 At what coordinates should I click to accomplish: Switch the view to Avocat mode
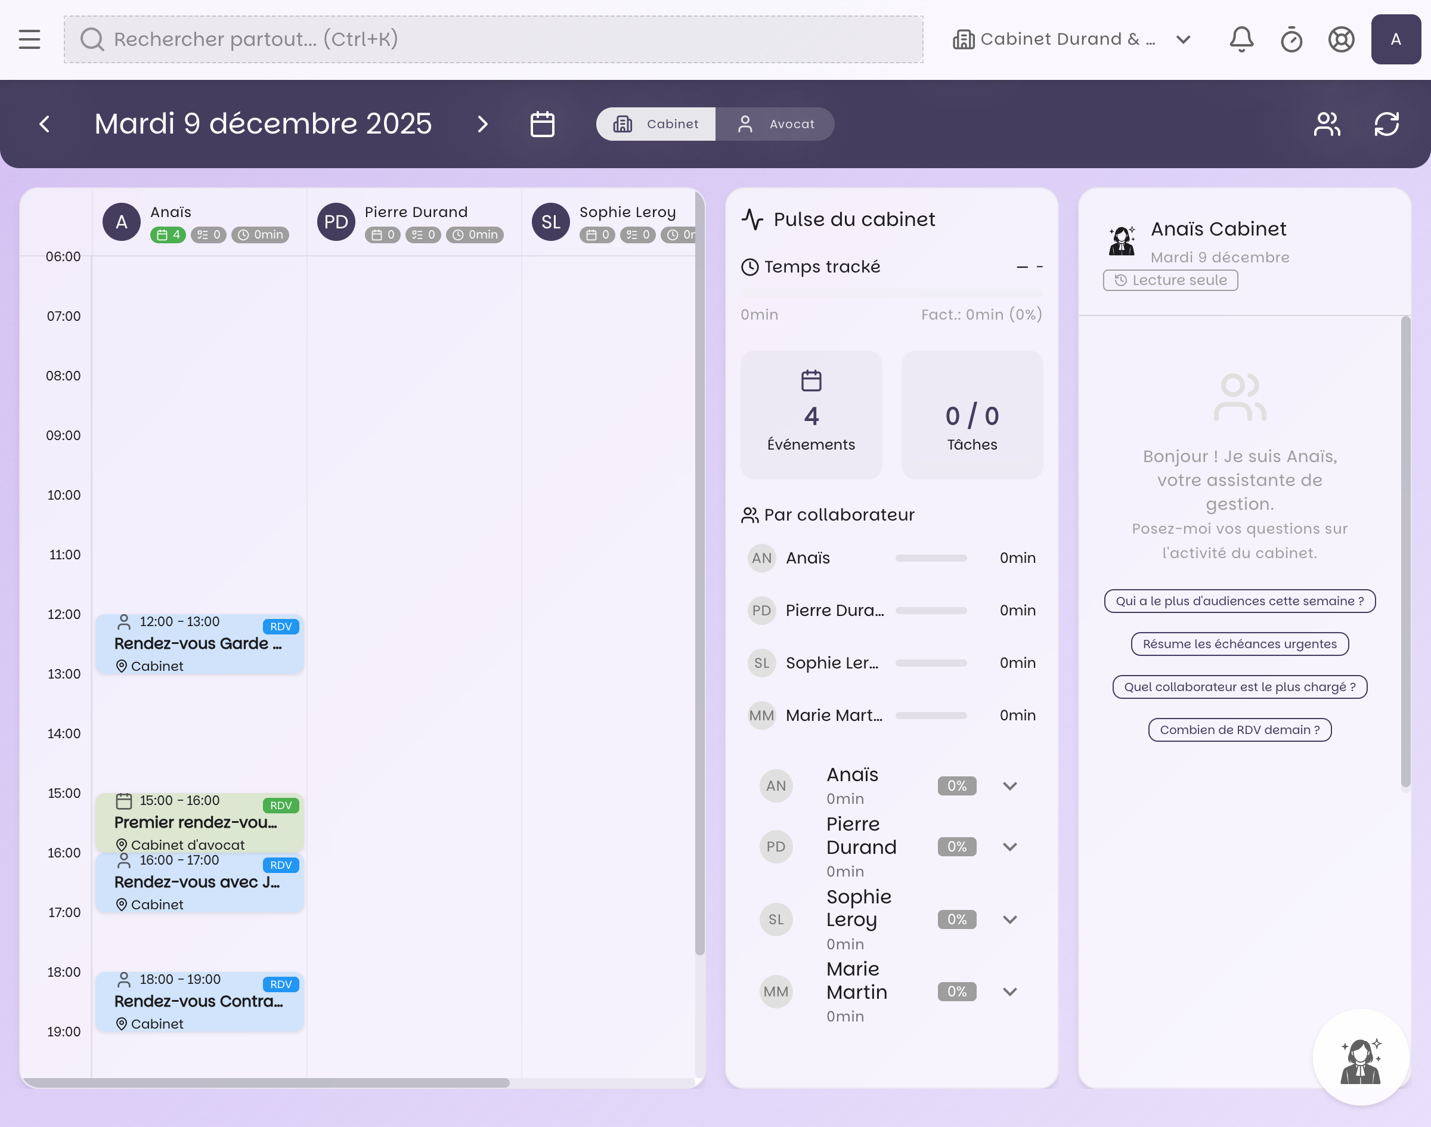[775, 124]
